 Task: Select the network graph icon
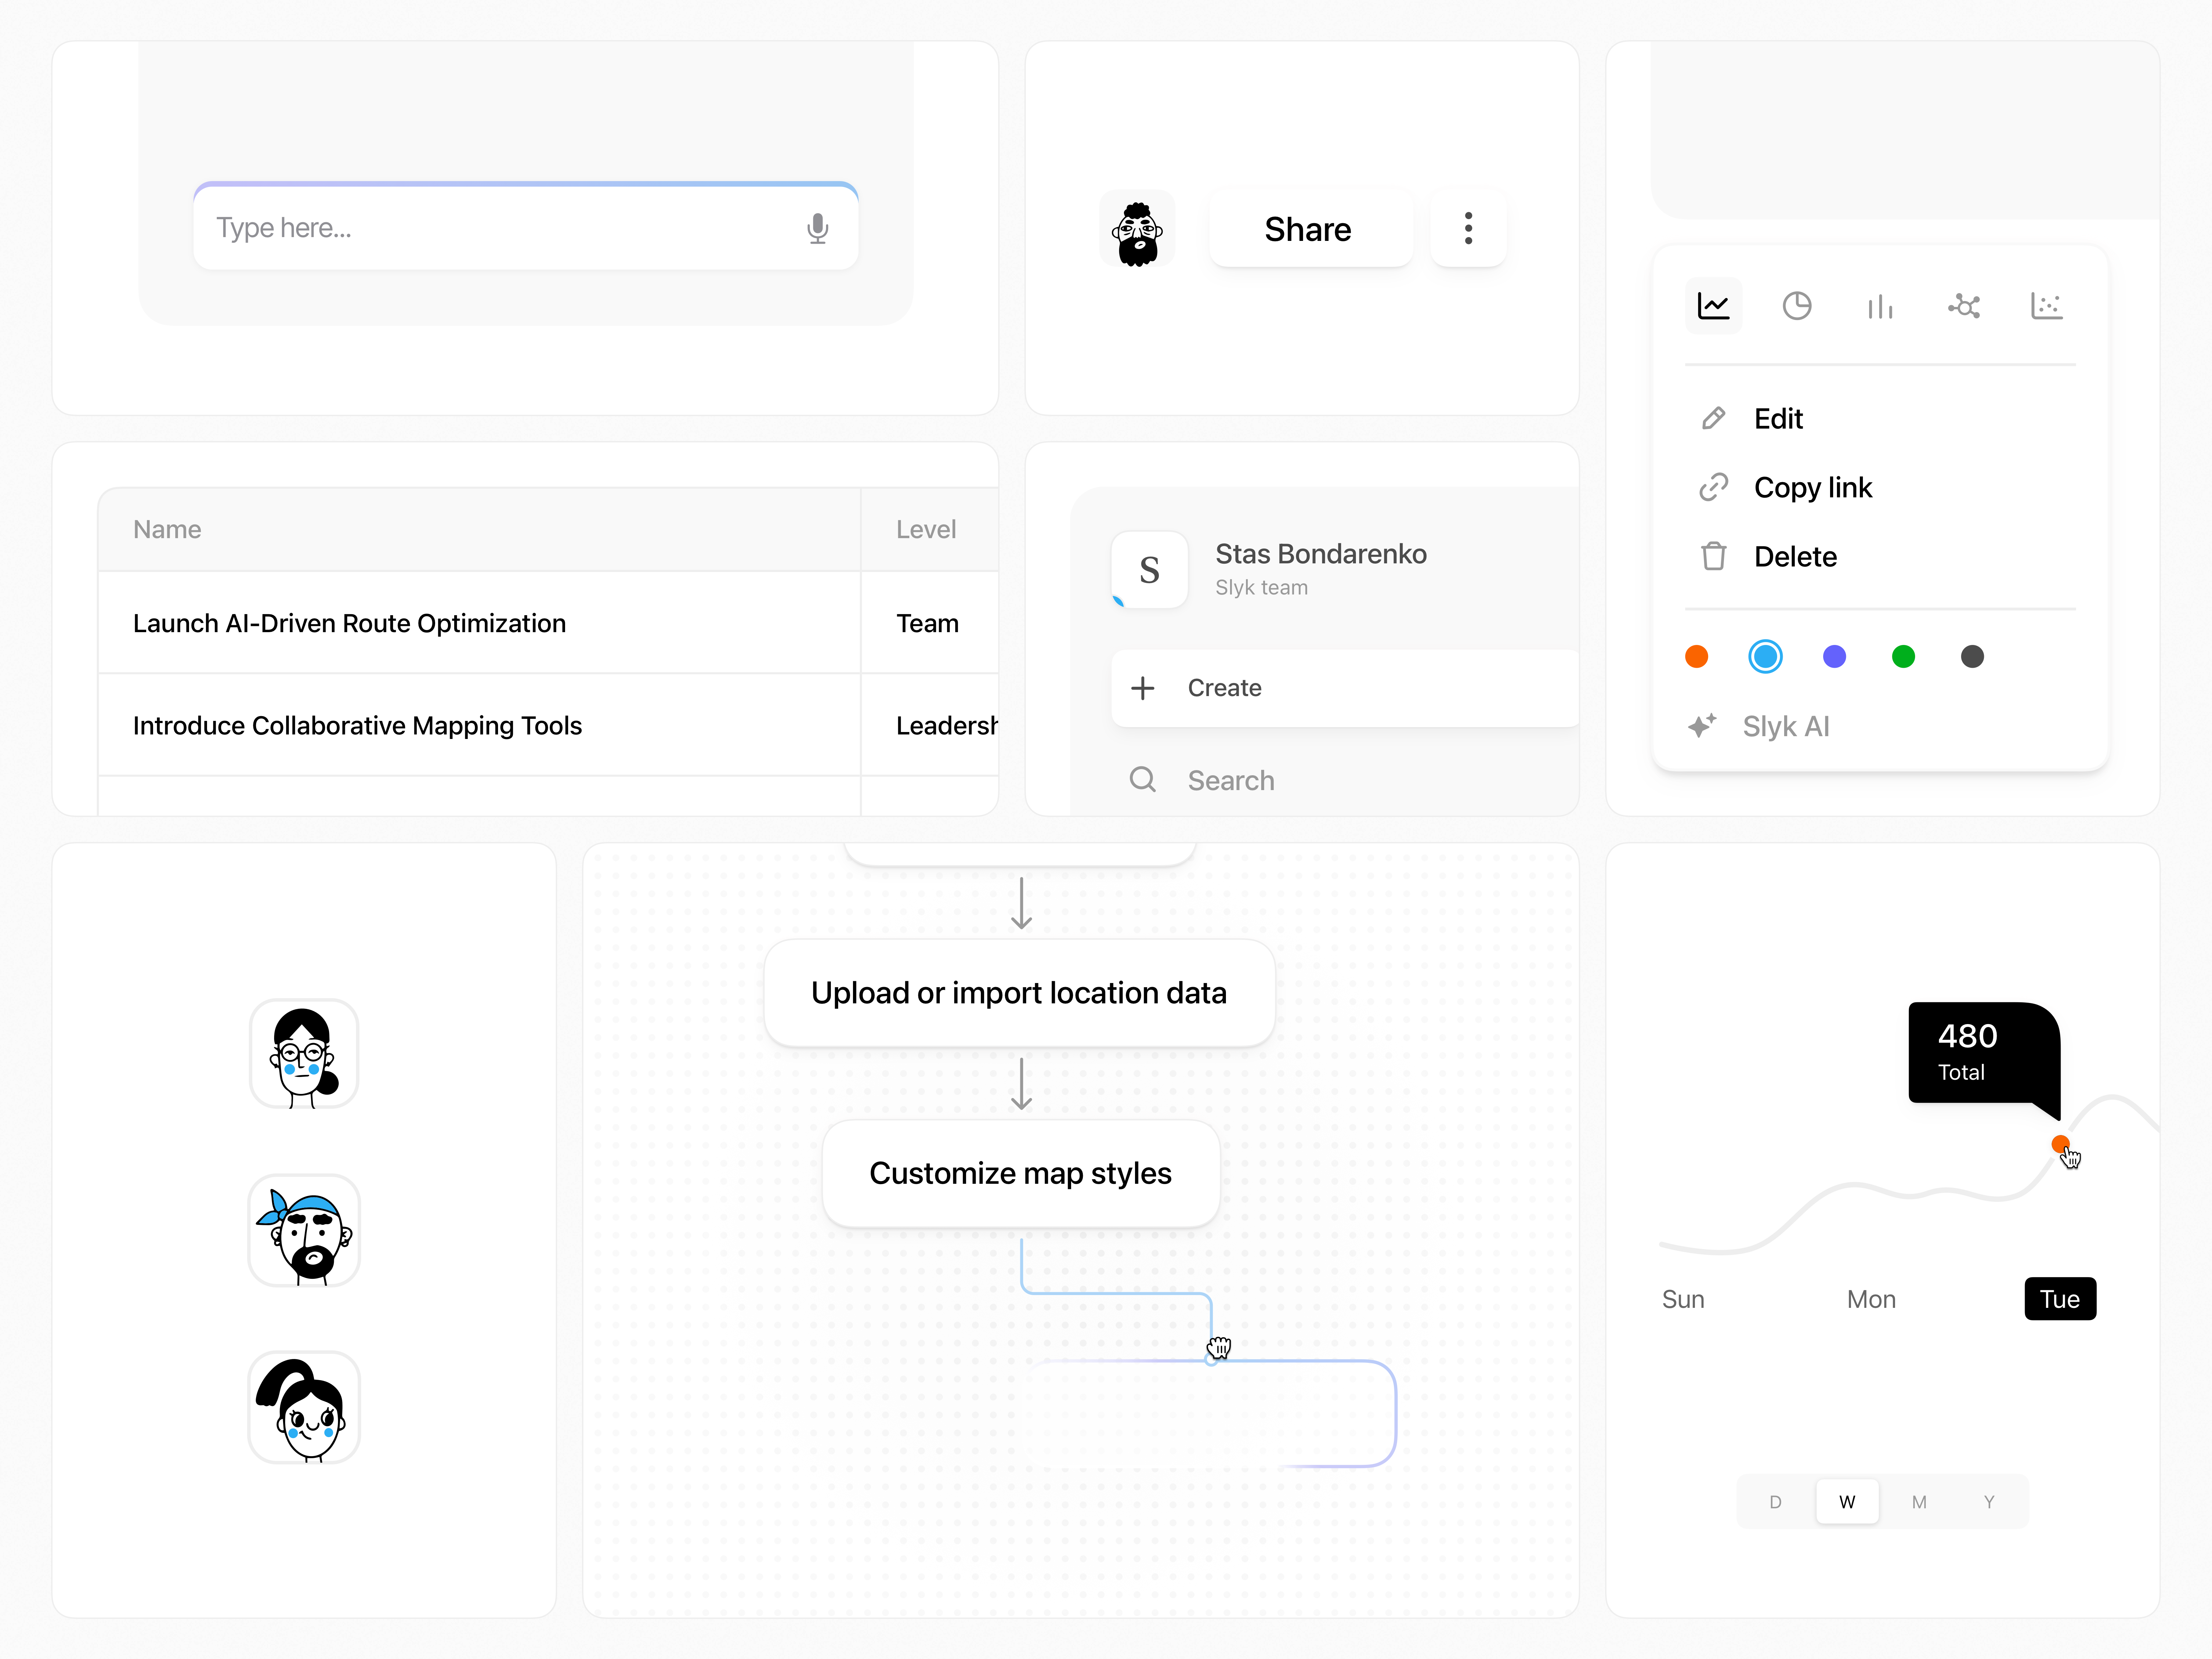point(1963,306)
